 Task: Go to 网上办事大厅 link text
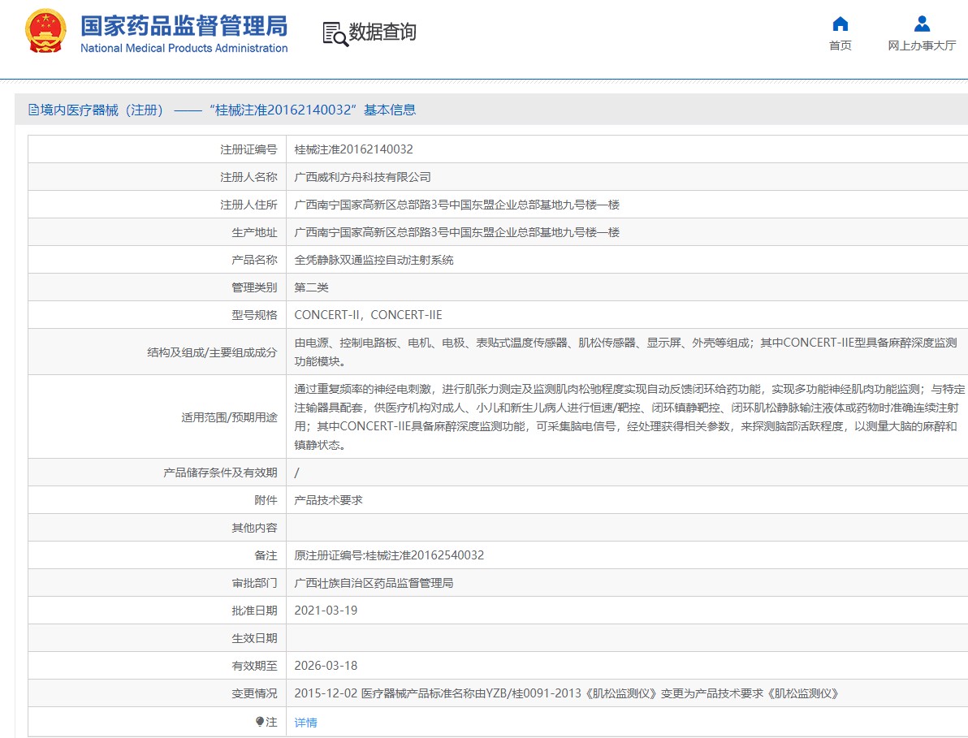(922, 45)
